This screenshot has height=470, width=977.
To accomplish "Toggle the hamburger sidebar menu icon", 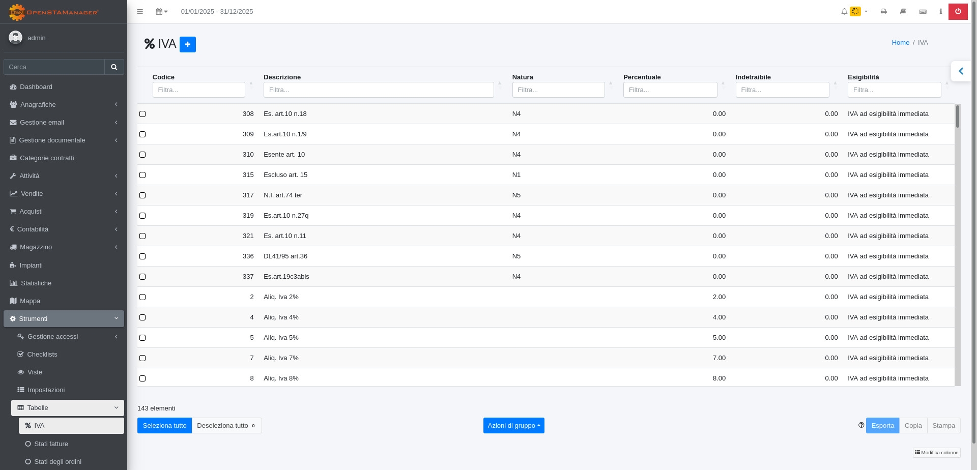I will (x=140, y=12).
